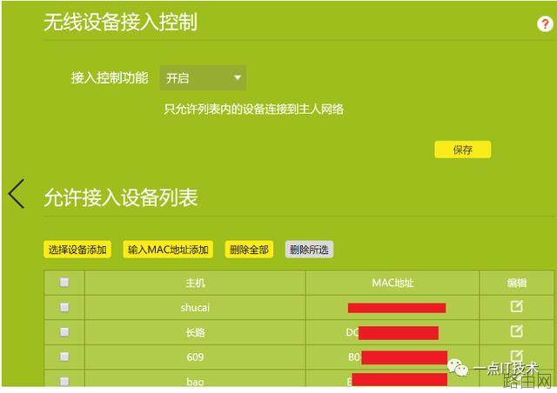This screenshot has width=557, height=393.
Task: Check the box for 长路 row
Action: pyautogui.click(x=64, y=332)
